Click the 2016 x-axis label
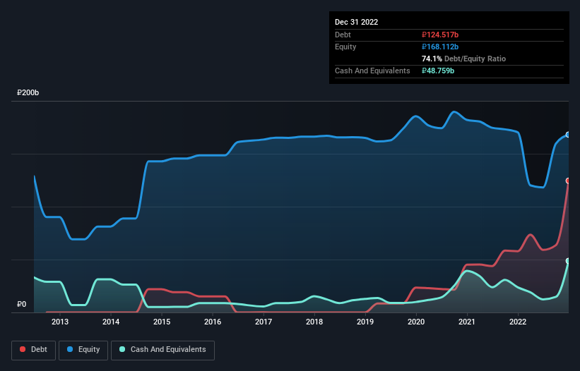The height and width of the screenshot is (371, 580). click(213, 322)
